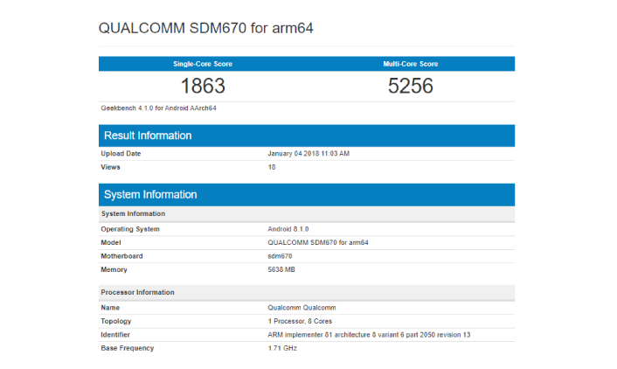Select the multi-core score 5256

[x=411, y=86]
